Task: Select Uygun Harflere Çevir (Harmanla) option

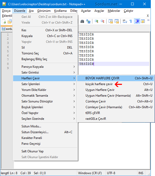Action: 116,96
